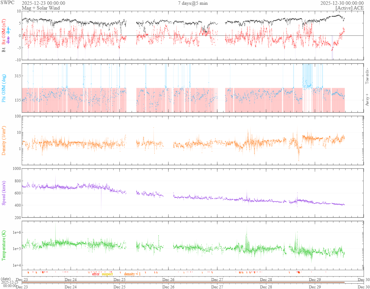This screenshot has height=289, width=370.
Task: Click the '(date)' axis label
Action: point(5,279)
